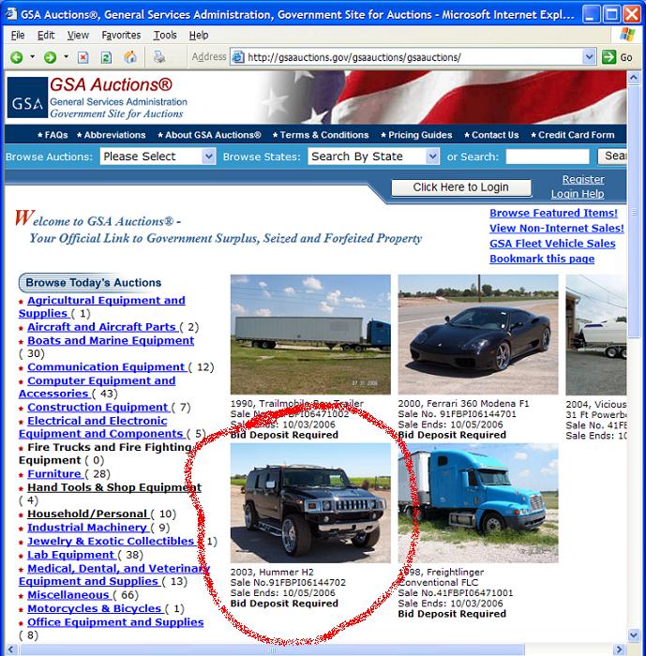Click the Ferrari 360 Modena photo
Image resolution: width=646 pixels, height=656 pixels.
[x=478, y=335]
